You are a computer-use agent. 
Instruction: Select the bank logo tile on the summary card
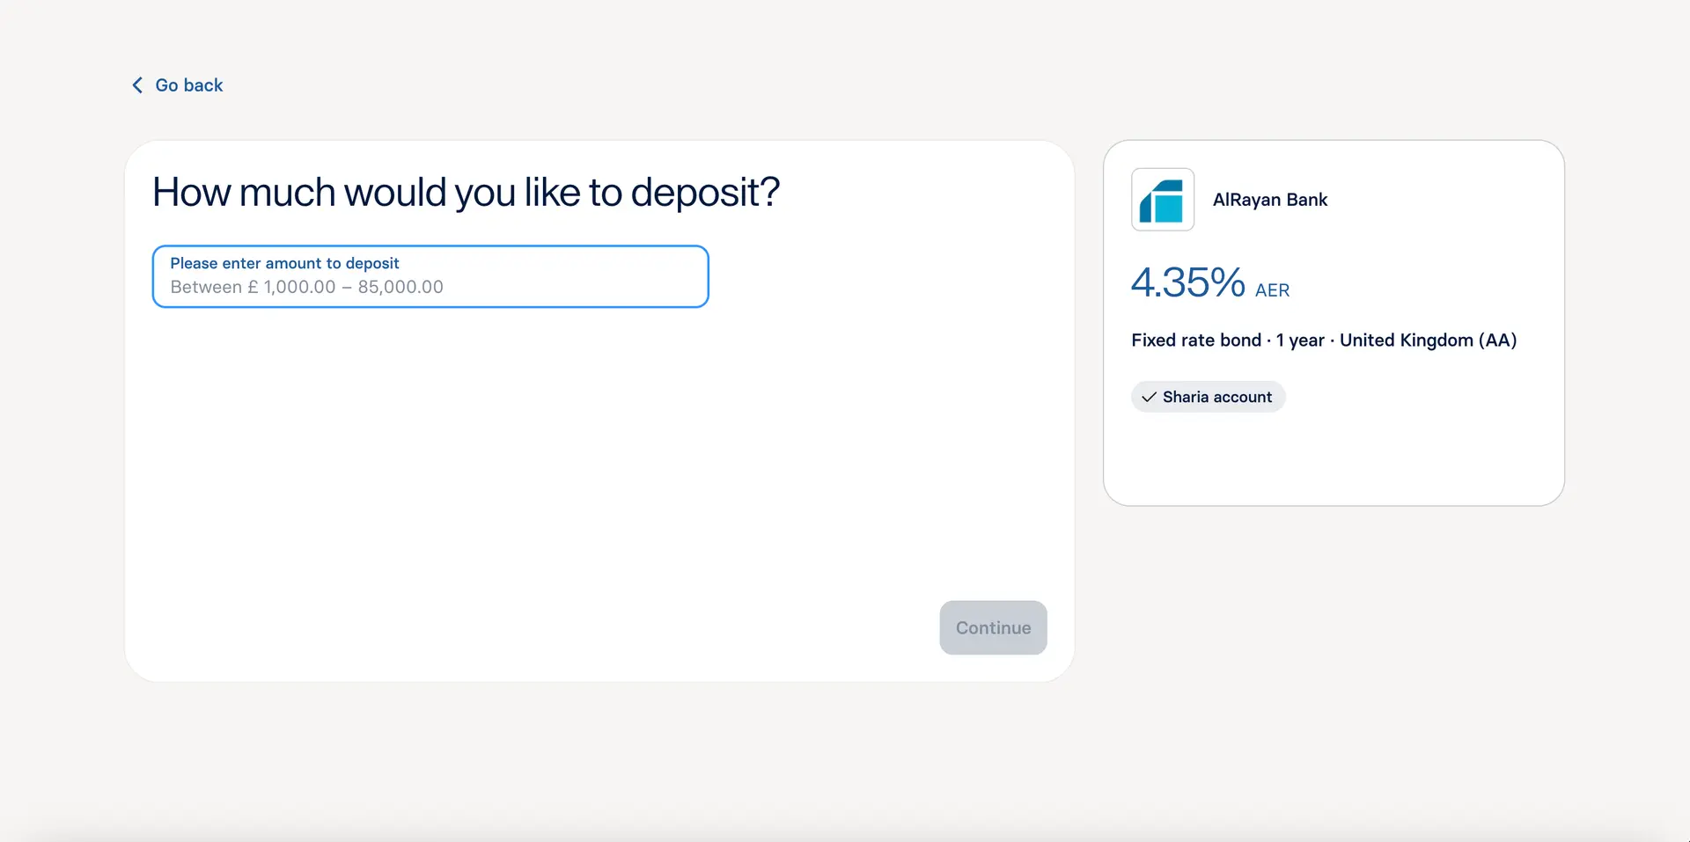tap(1162, 200)
